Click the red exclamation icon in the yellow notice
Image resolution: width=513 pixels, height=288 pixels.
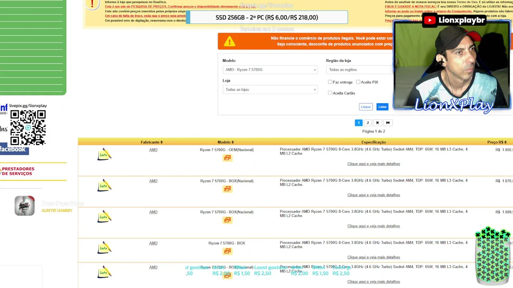(x=92, y=5)
